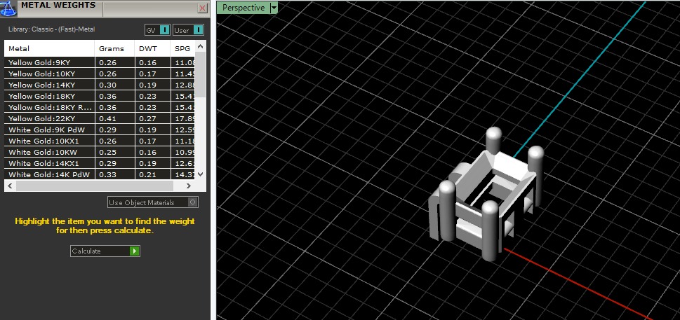Click the table scroll up arrow
Image resolution: width=680 pixels, height=320 pixels.
click(x=200, y=46)
